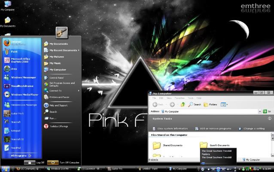The image size is (274, 172).
Task: Launch Mozilla Firefox from the Start menu
Action: (x=22, y=43)
